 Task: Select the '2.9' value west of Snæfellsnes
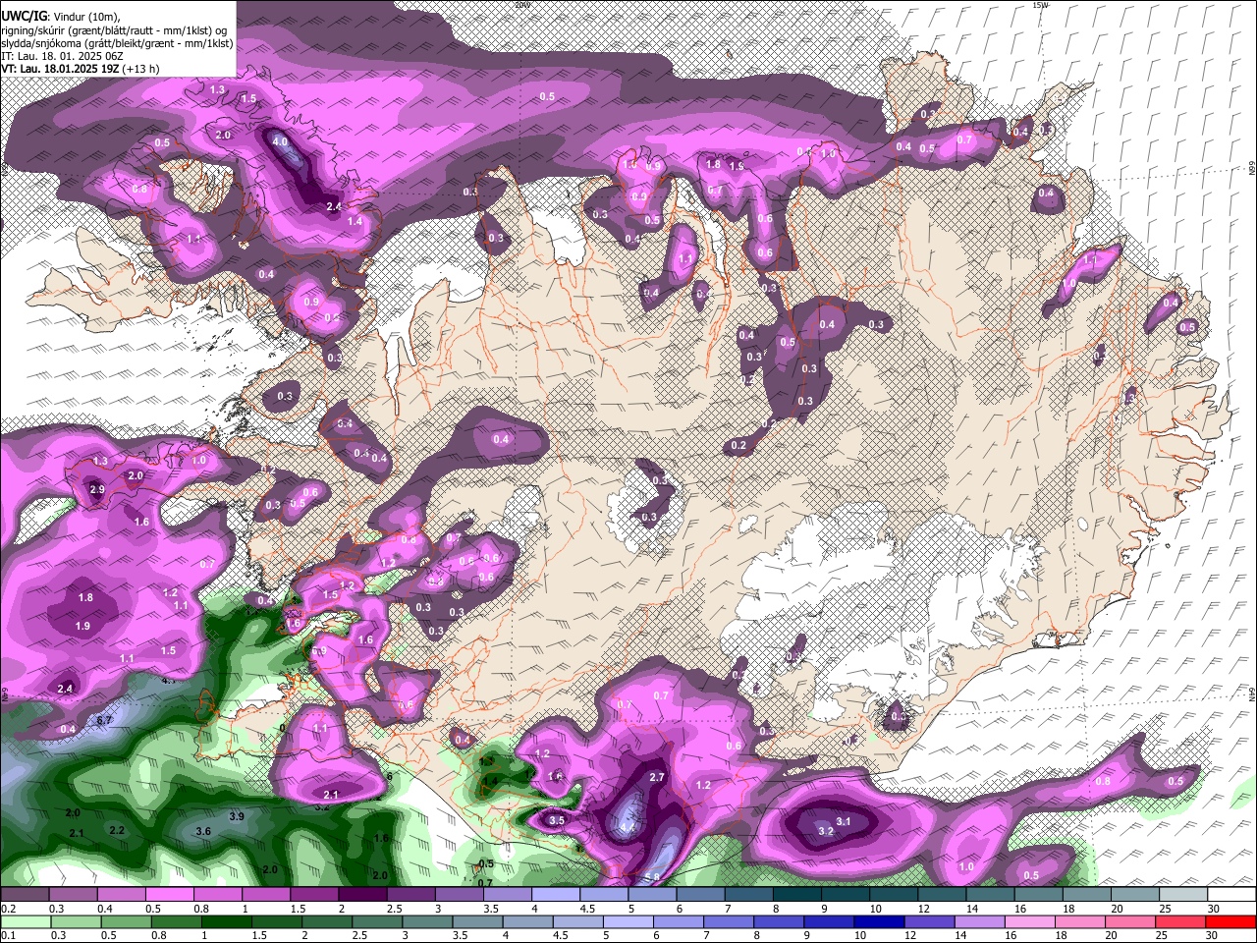[96, 489]
